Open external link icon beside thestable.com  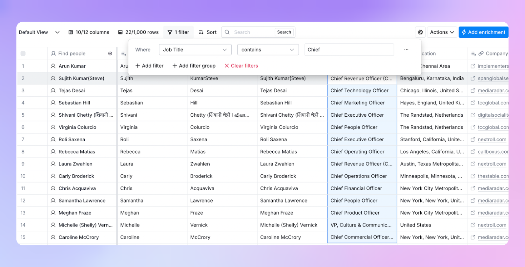click(473, 176)
